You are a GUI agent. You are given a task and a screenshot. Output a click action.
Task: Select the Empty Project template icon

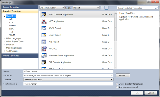[44, 35]
